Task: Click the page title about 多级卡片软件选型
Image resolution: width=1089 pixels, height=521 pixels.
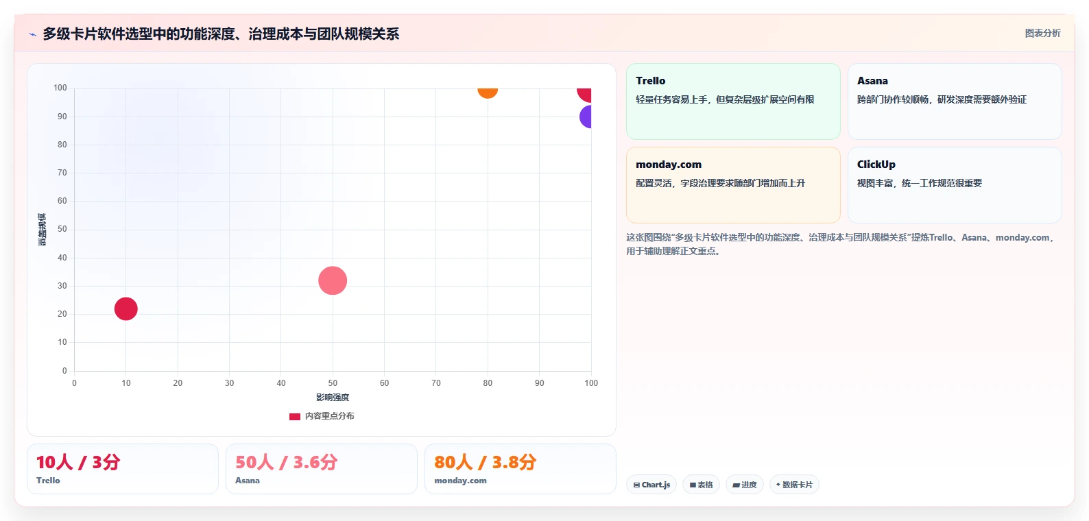Action: click(x=221, y=34)
